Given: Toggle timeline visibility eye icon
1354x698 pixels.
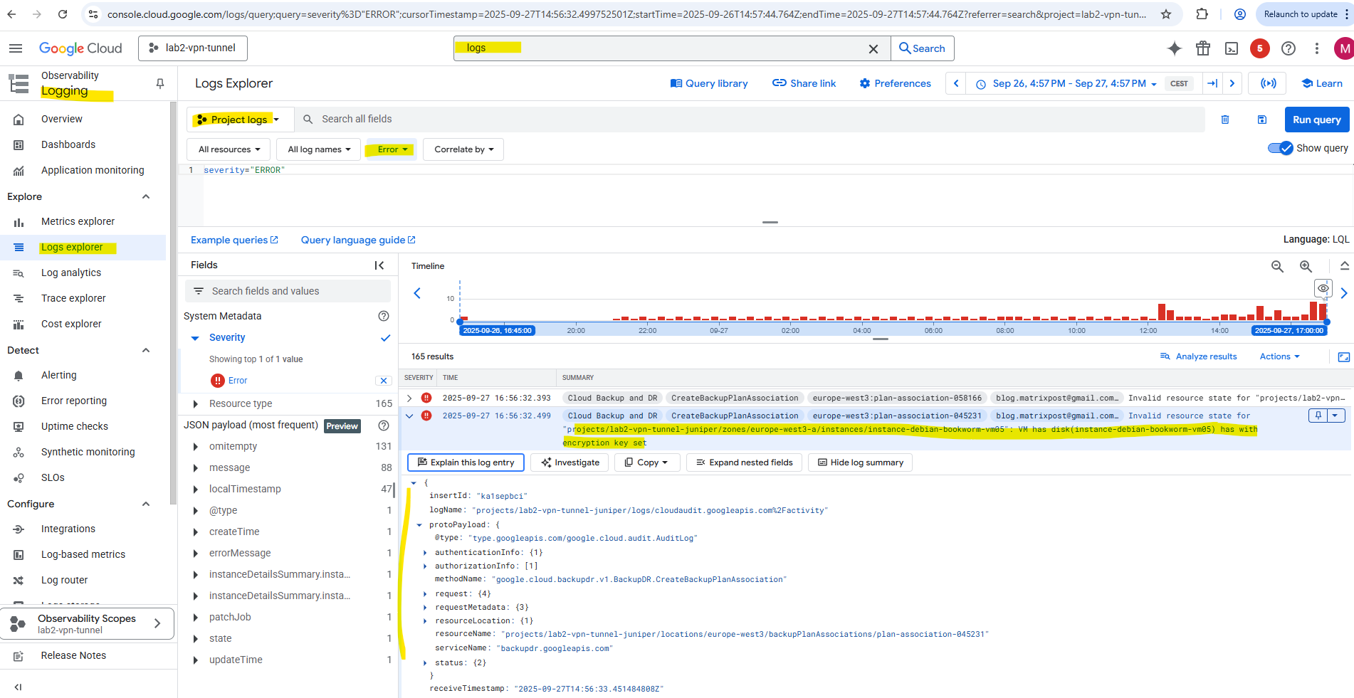Looking at the screenshot, I should tap(1323, 288).
